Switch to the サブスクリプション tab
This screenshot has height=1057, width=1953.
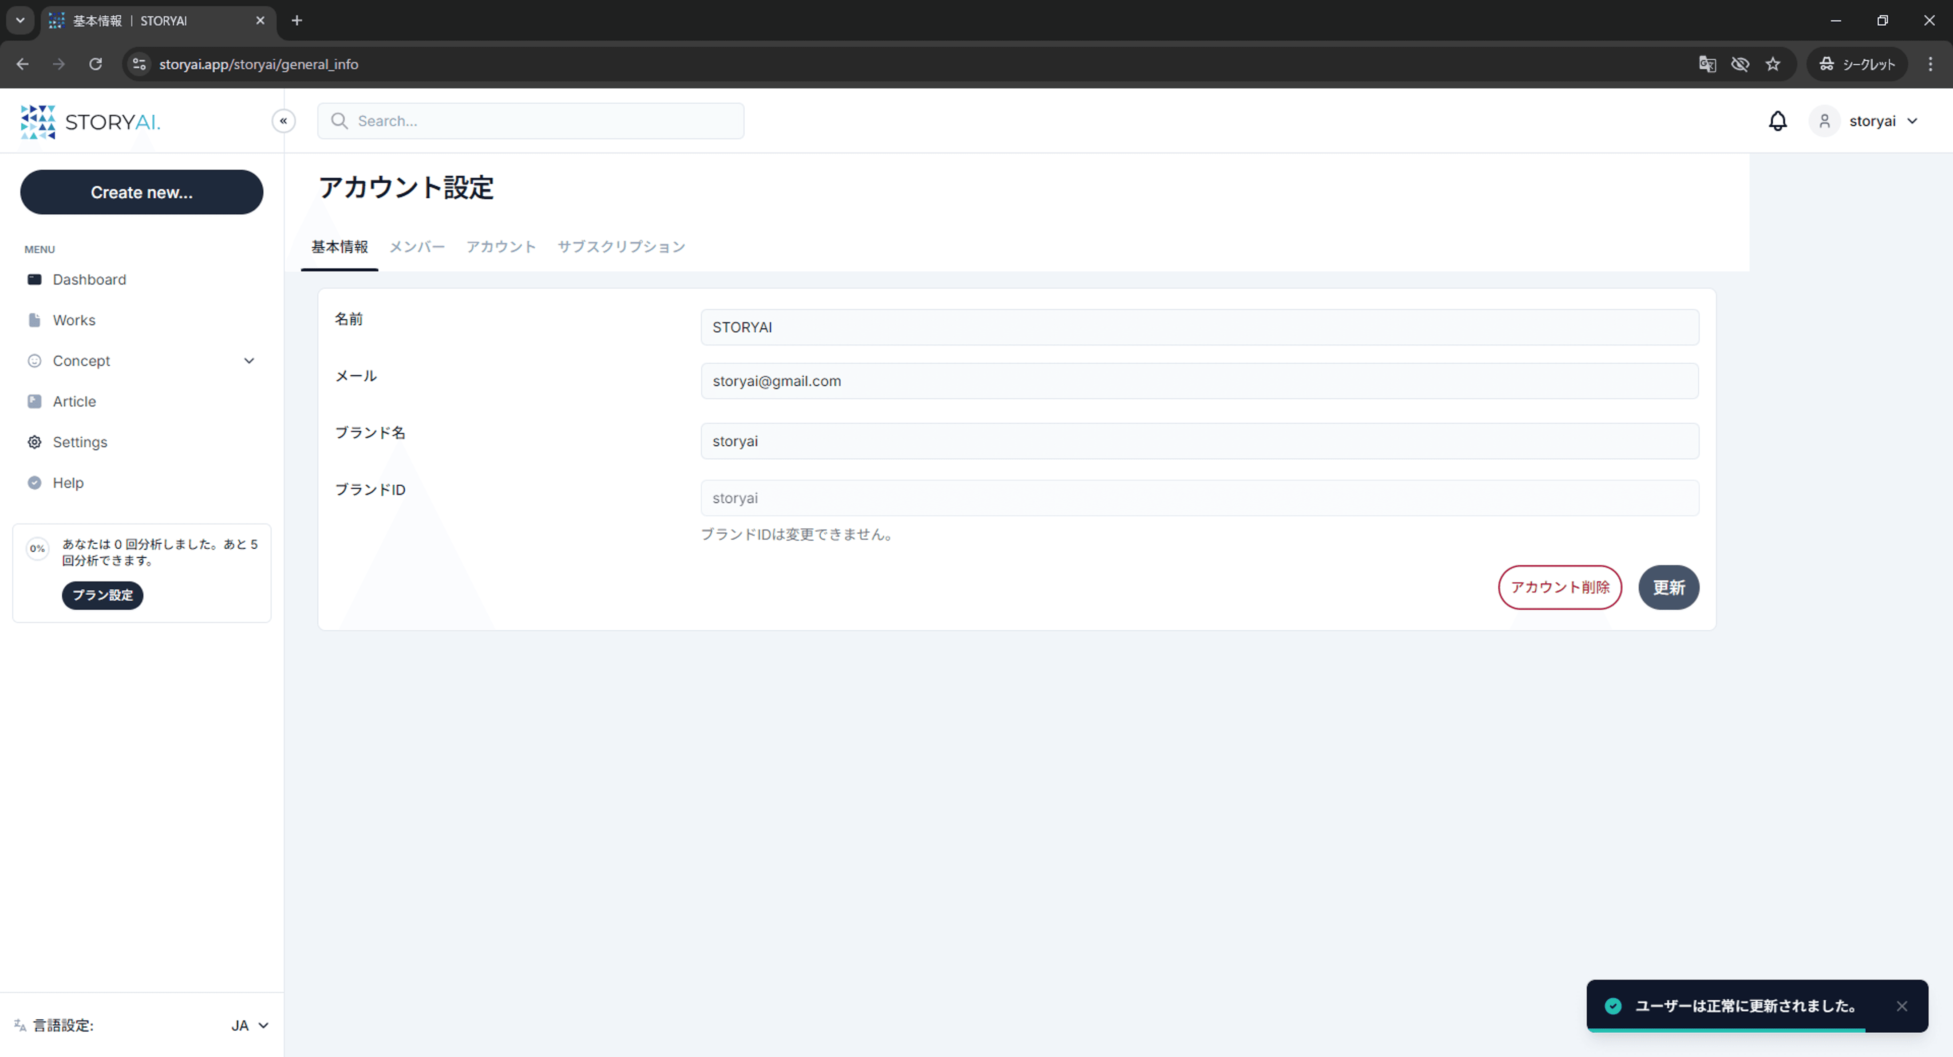[622, 247]
